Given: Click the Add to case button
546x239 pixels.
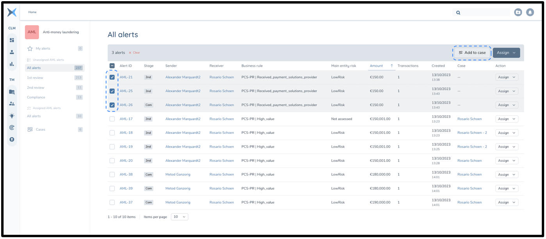Looking at the screenshot, I should (472, 53).
